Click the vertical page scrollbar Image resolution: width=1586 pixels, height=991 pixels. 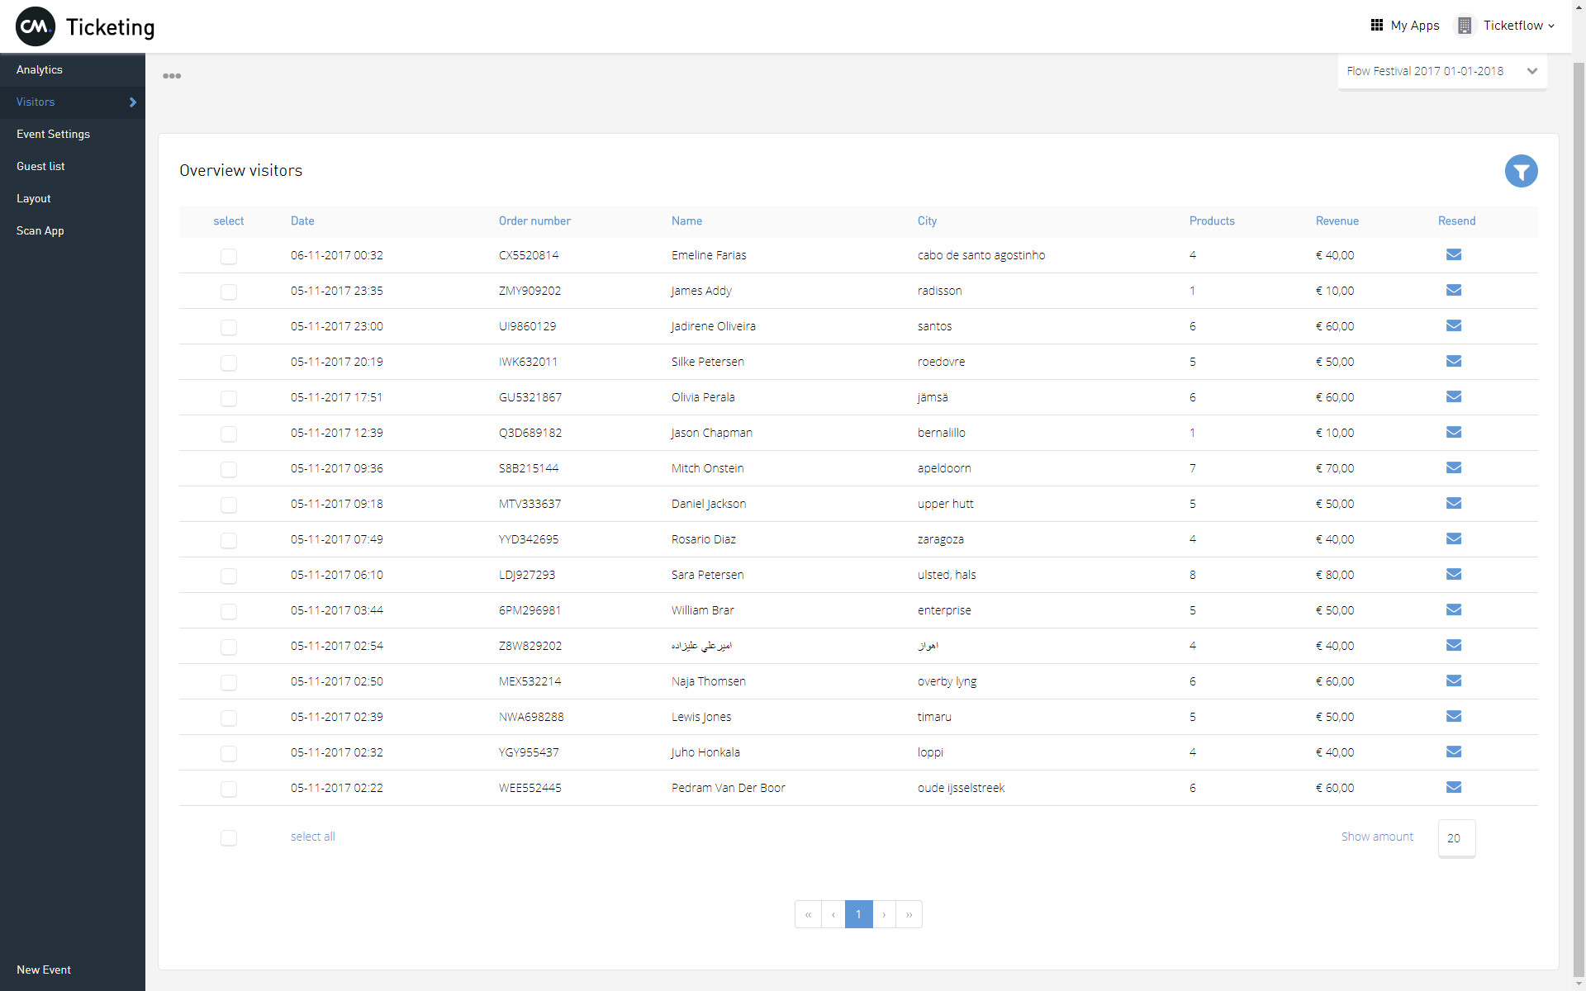pos(1579,520)
